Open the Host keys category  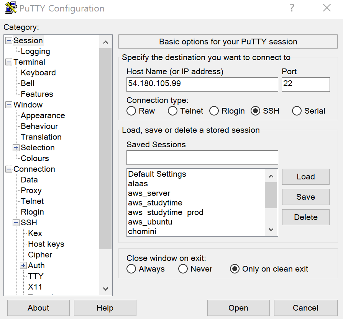click(46, 244)
